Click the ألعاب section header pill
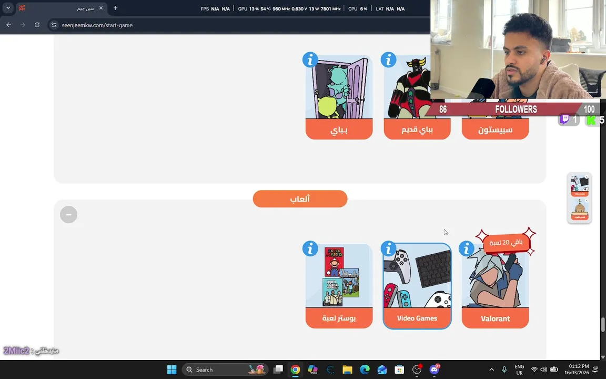The height and width of the screenshot is (379, 606). click(300, 199)
